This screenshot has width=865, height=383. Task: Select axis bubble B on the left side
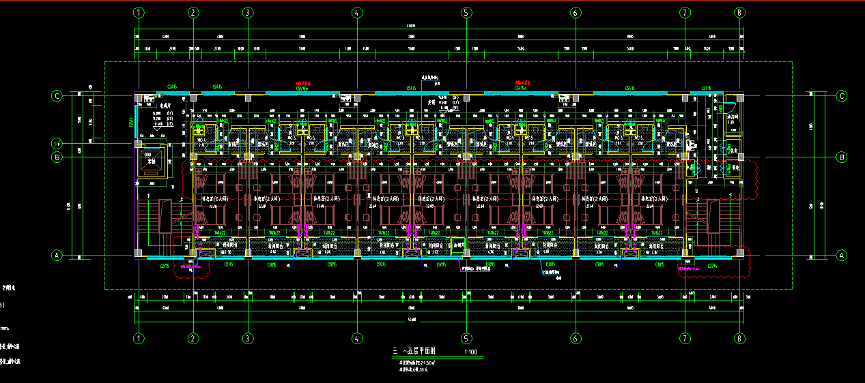tap(57, 157)
